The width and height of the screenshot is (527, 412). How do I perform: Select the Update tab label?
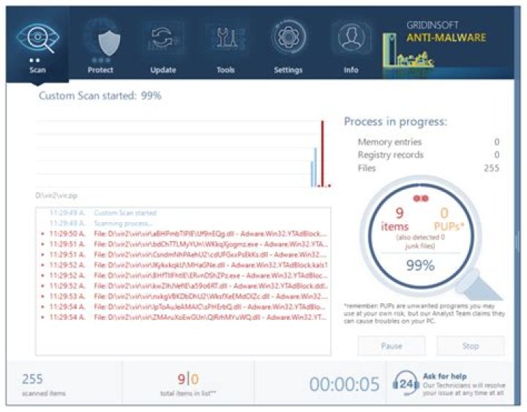point(163,70)
